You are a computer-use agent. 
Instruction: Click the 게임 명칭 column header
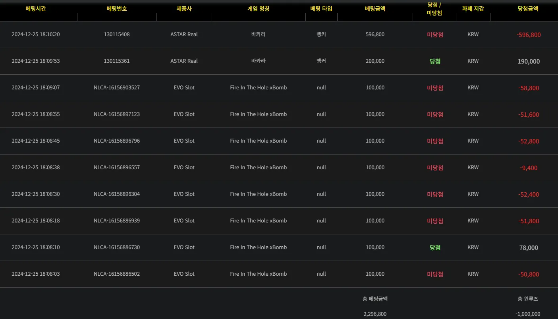[x=258, y=9]
